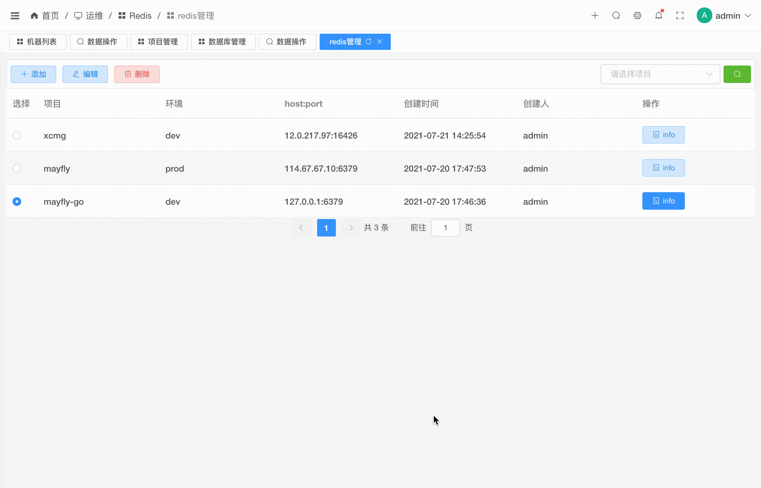
Task: Select the mayfly prod row radio button
Action: tap(17, 168)
